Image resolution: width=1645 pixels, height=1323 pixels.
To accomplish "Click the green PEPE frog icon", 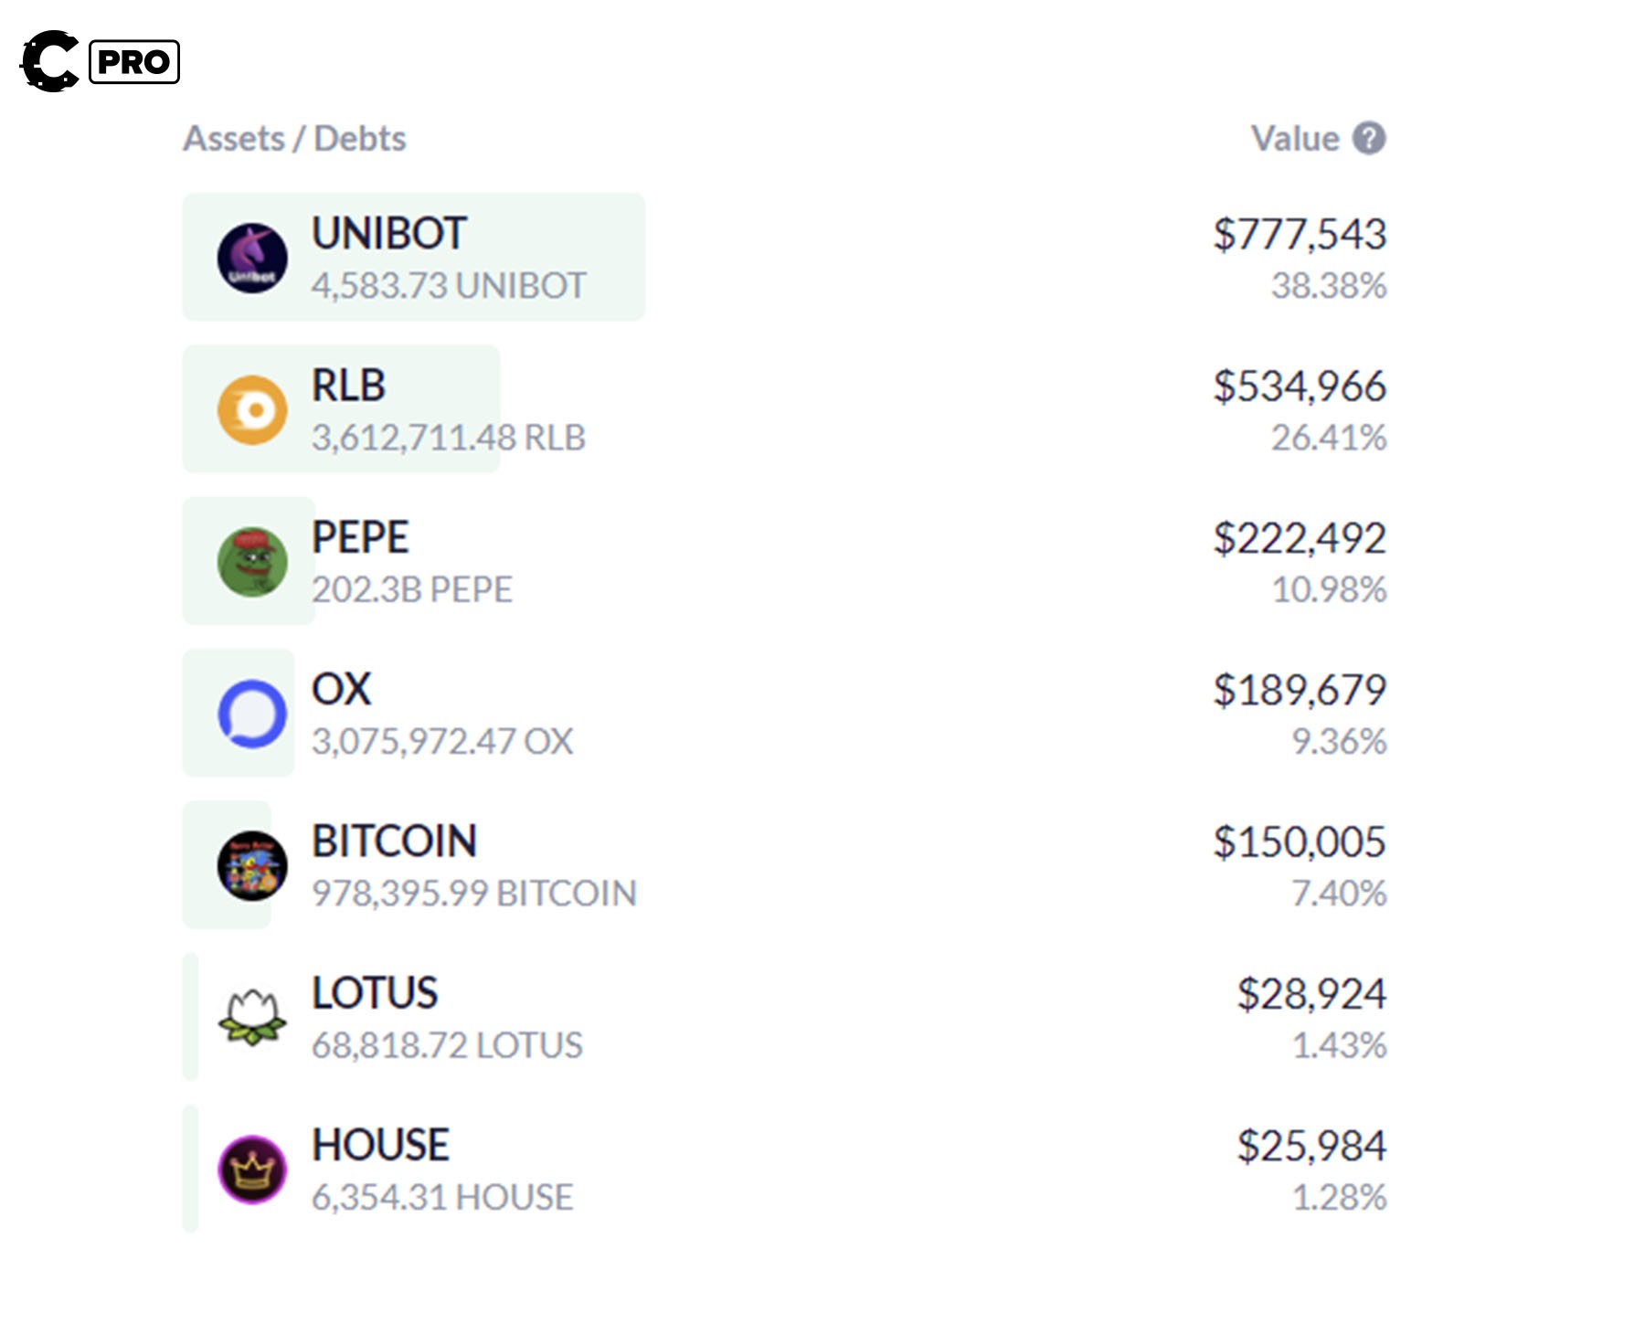I will pos(252,562).
